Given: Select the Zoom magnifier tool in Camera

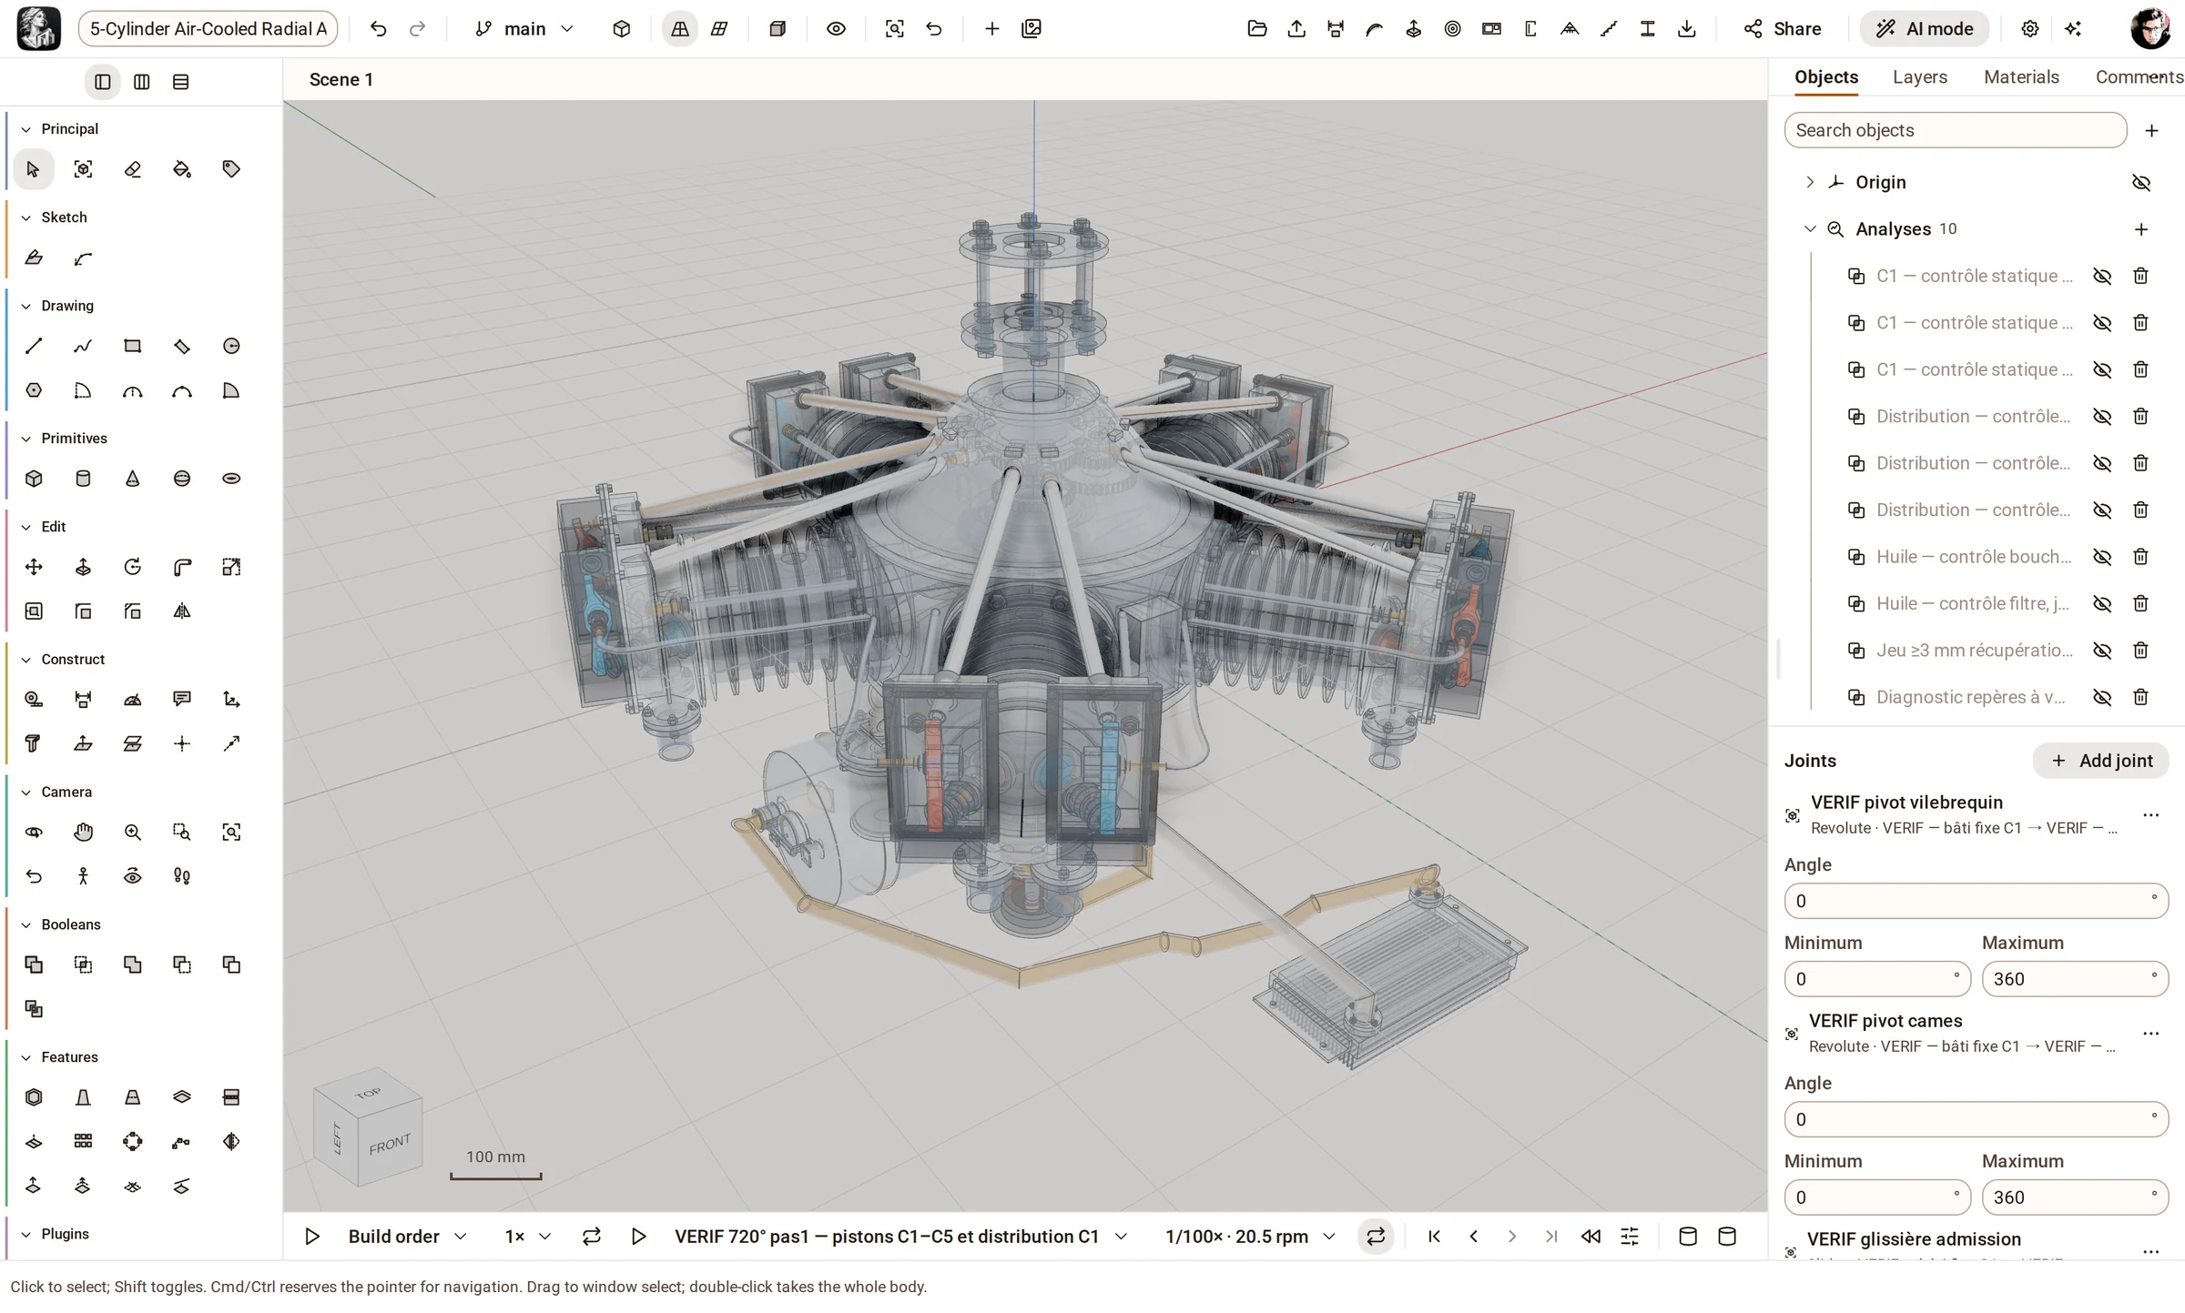Looking at the screenshot, I should tap(133, 832).
